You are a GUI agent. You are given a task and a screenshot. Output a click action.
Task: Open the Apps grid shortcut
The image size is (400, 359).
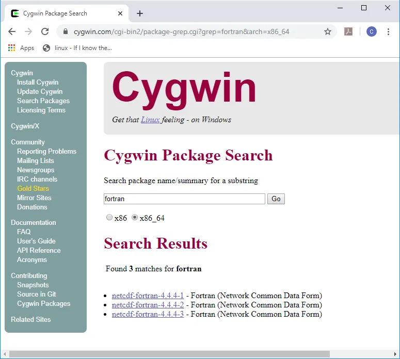tap(21, 48)
